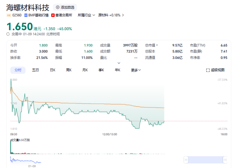Image resolution: width=233 pixels, height=168 pixels.
Task: Click the 昨收 value 3.000
Action: 43,51
